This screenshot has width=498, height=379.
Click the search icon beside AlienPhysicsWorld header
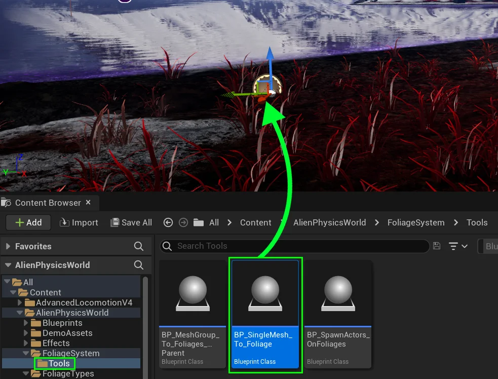pos(138,265)
